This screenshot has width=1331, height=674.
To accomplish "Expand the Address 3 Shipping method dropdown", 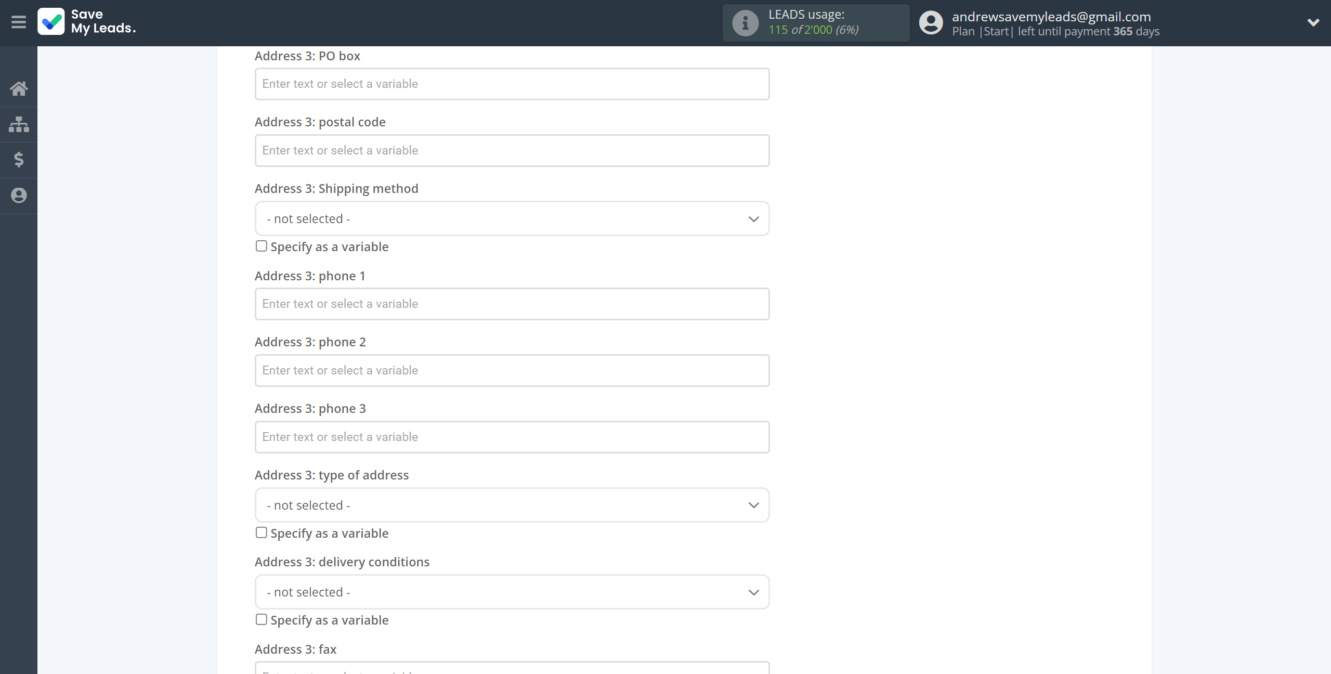I will (512, 218).
